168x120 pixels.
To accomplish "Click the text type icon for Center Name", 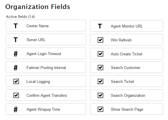I will point(16,26).
